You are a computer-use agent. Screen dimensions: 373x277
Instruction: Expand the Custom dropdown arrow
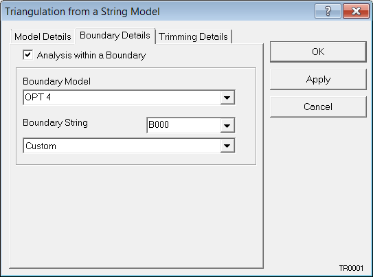pyautogui.click(x=227, y=146)
